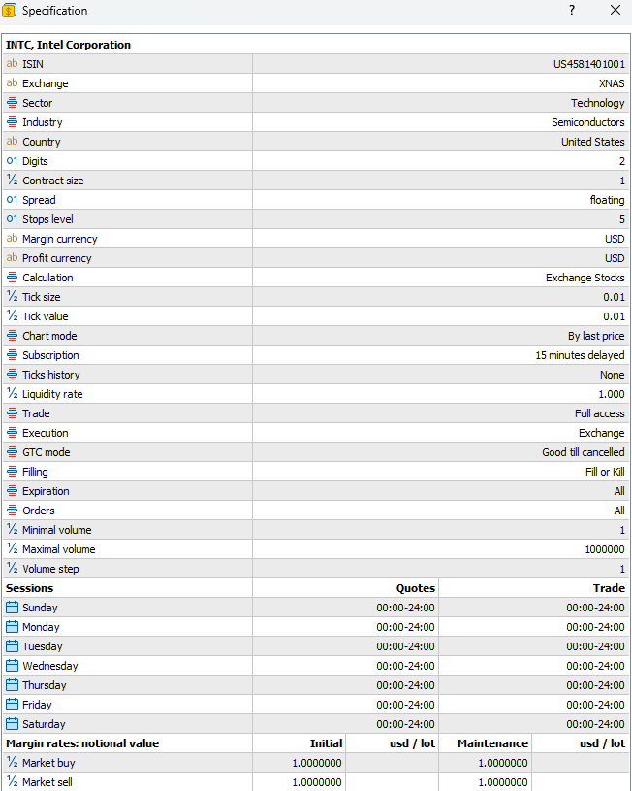
Task: Click the 'ab' icon beside ISIN
Action: (12, 64)
